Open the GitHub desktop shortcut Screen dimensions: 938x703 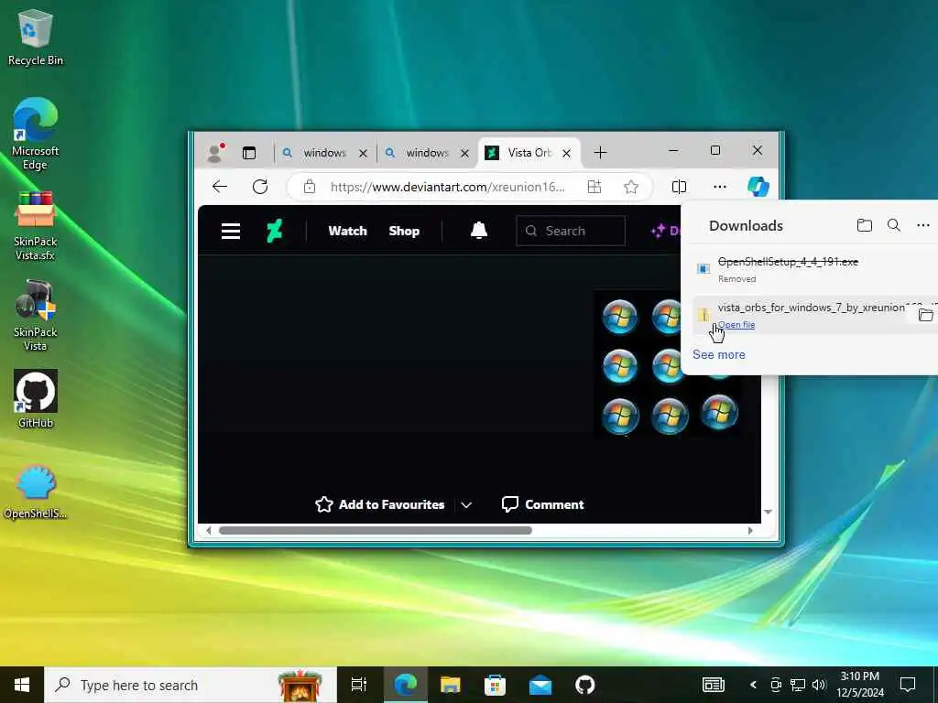(36, 399)
